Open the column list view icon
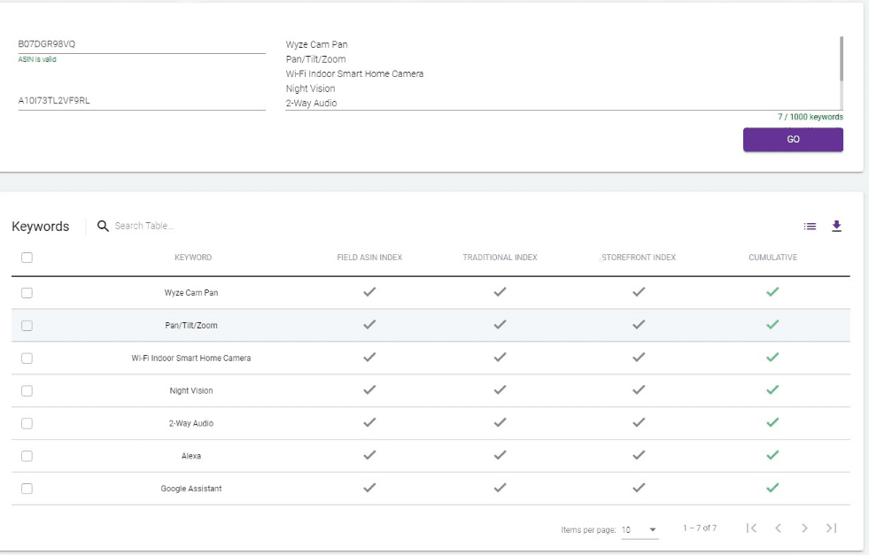 [810, 227]
